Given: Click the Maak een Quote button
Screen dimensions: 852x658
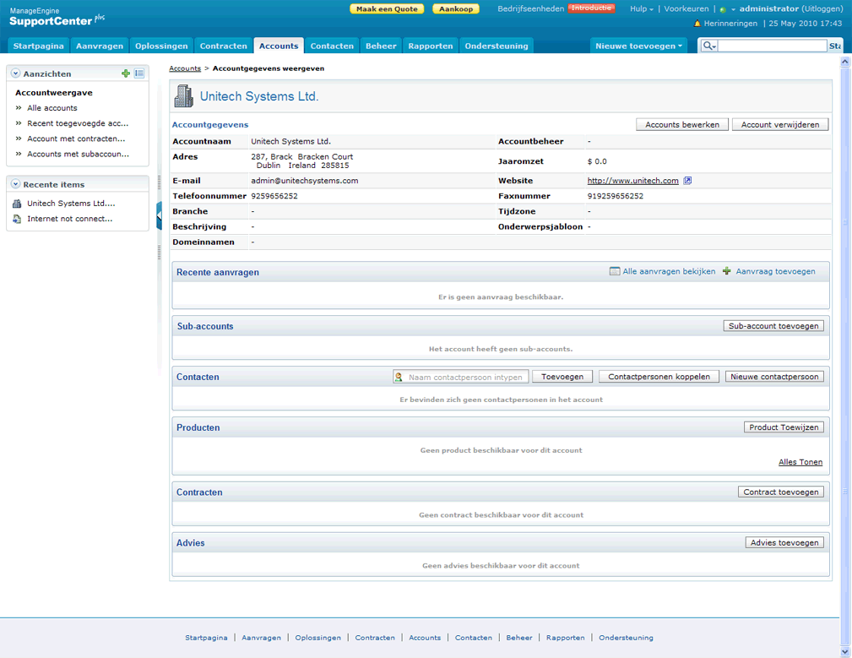Looking at the screenshot, I should click(x=387, y=8).
